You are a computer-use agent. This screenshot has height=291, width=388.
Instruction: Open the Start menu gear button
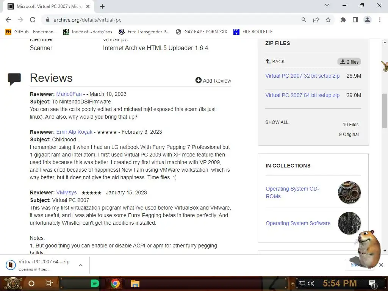tap(13, 283)
